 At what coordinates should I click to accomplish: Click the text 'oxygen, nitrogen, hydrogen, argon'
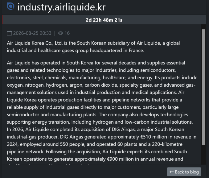pyautogui.click(x=45, y=85)
